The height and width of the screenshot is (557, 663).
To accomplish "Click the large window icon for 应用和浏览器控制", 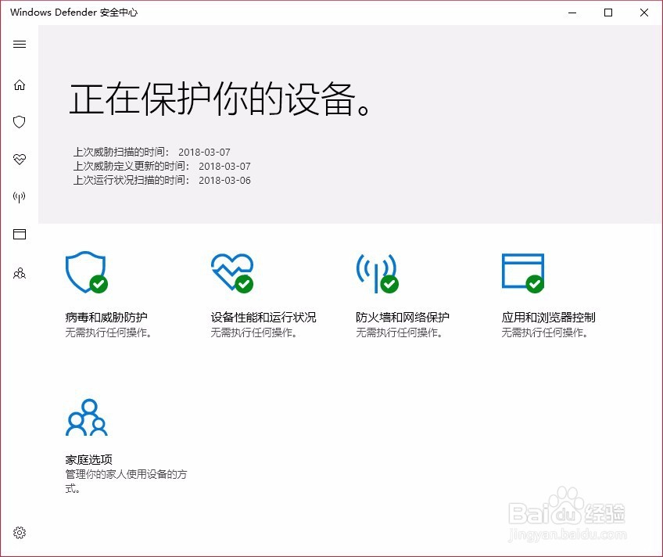I will click(523, 273).
